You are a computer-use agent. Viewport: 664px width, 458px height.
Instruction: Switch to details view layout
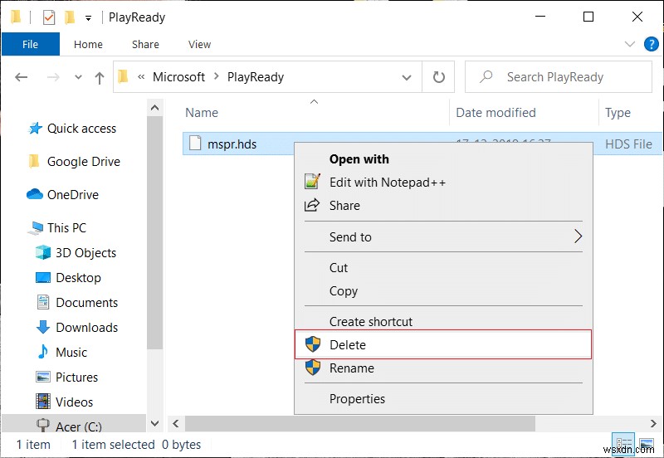click(x=623, y=444)
